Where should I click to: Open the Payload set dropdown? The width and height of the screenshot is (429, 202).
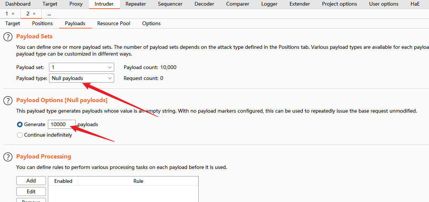coord(81,67)
